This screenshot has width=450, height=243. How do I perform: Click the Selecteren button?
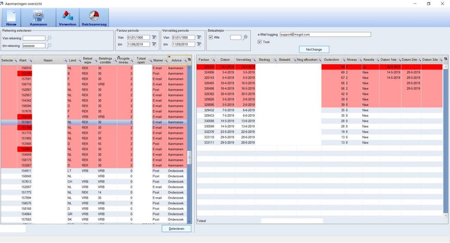pos(176,229)
